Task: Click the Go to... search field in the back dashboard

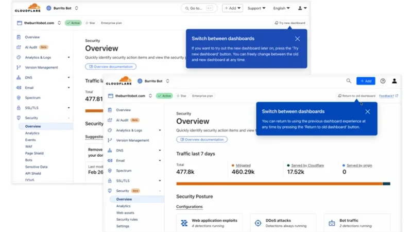Action: [199, 8]
